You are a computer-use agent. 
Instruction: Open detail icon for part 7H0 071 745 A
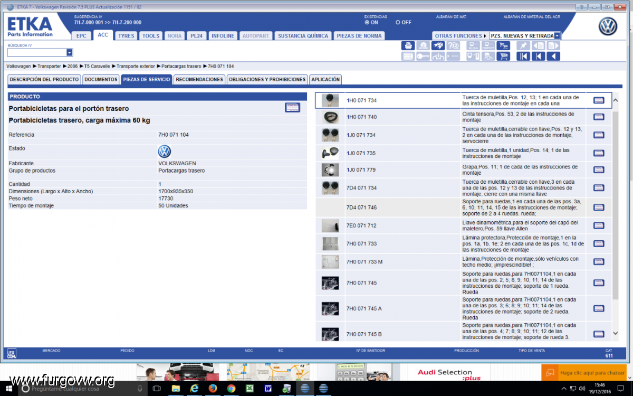coord(599,308)
